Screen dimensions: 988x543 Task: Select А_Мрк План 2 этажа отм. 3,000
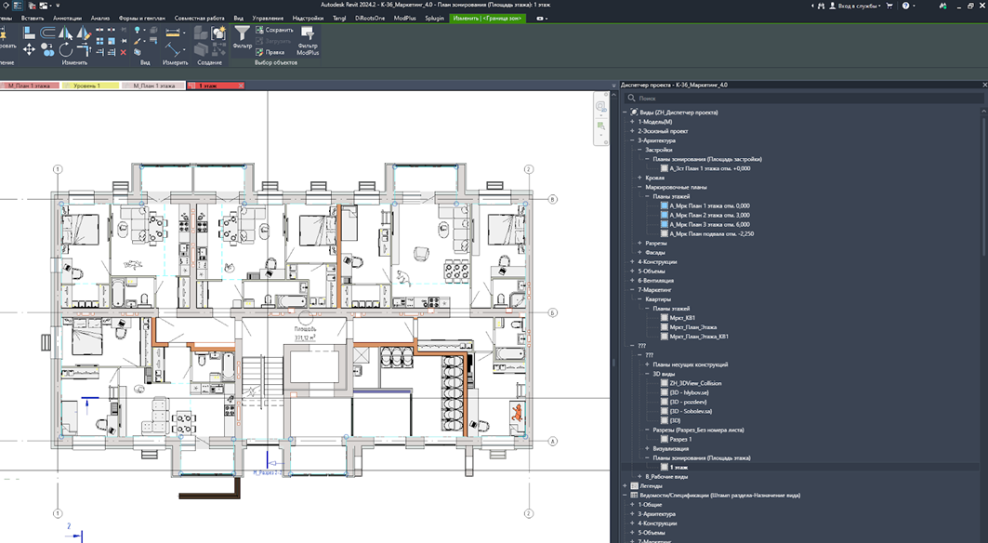[x=709, y=215]
